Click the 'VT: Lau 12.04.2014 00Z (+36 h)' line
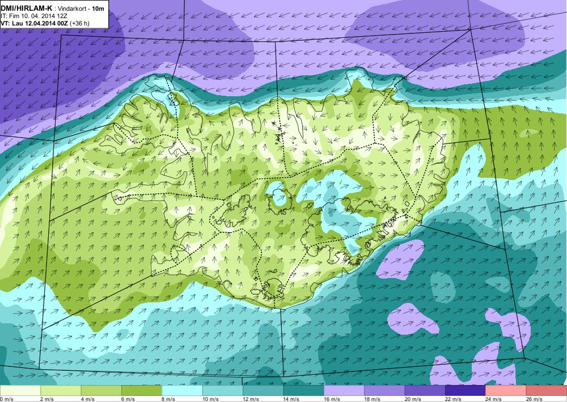Image resolution: width=567 pixels, height=402 pixels. tap(45, 23)
